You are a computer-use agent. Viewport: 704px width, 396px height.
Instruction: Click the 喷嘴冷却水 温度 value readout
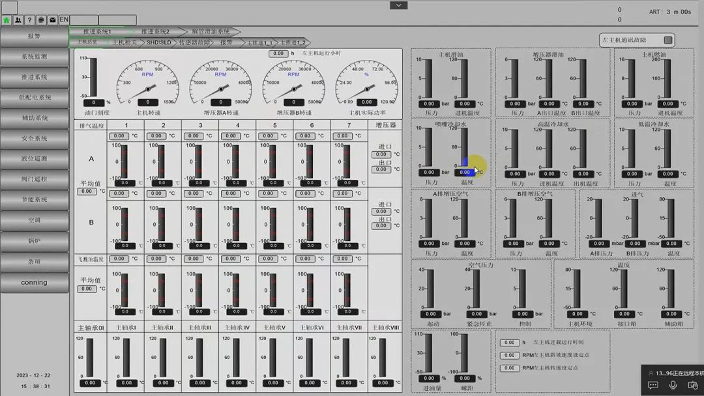click(465, 172)
